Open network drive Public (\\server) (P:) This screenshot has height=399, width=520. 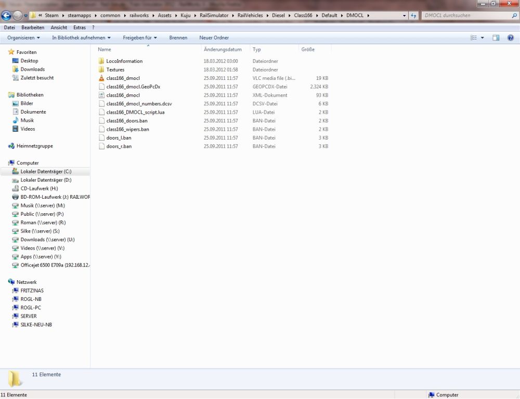tap(42, 214)
